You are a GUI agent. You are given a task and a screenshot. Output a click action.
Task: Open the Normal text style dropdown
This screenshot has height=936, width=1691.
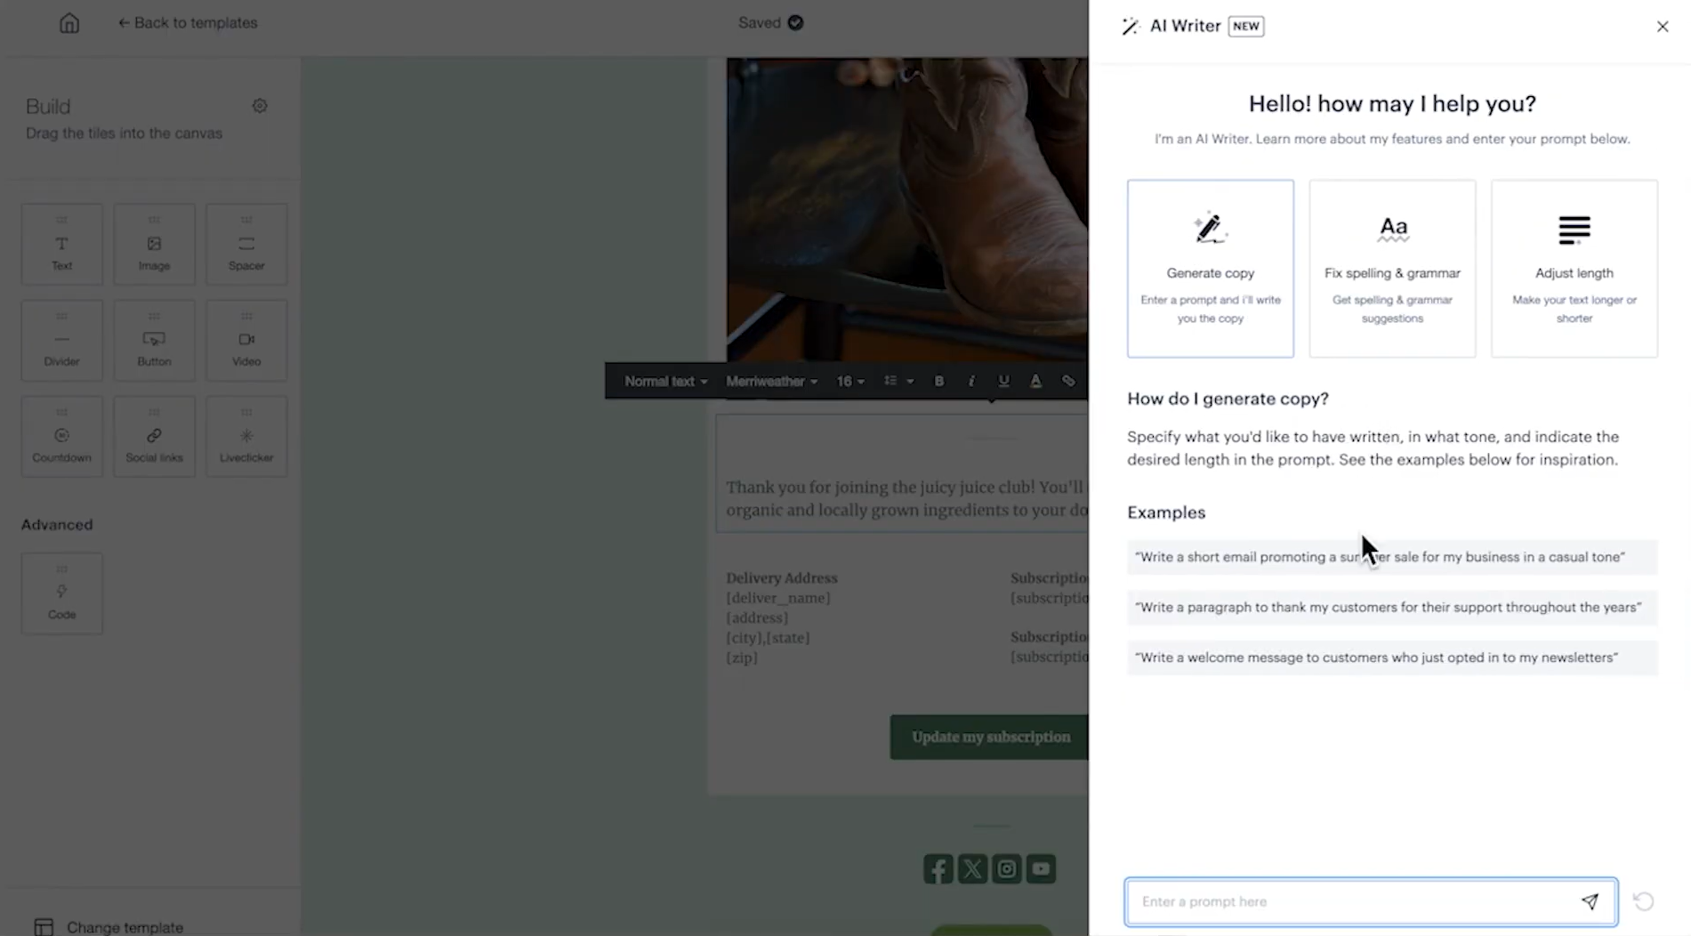click(x=664, y=381)
